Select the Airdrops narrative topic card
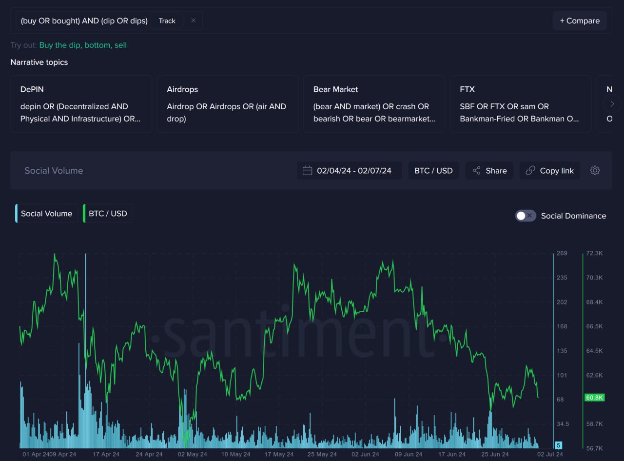 pos(228,104)
